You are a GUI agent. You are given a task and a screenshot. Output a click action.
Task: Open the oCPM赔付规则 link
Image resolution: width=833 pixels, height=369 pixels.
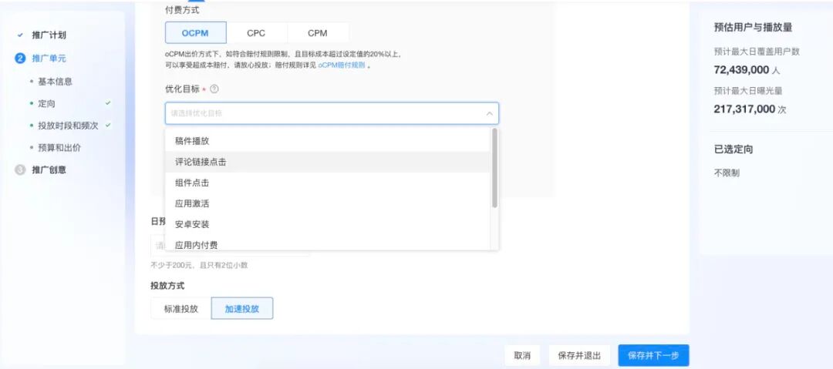pos(342,65)
